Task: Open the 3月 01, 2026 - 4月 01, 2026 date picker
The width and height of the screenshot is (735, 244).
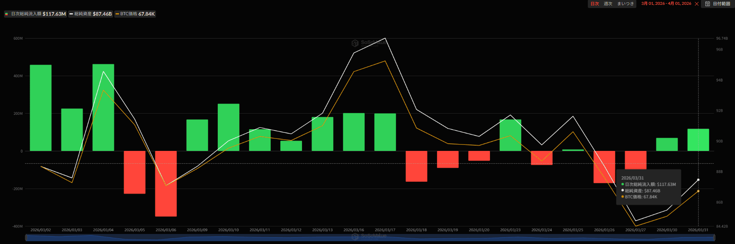Action: pos(666,4)
